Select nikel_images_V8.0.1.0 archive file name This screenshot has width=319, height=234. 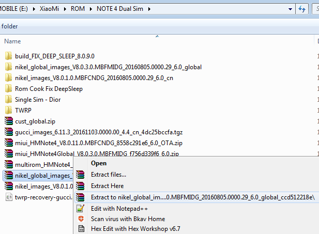coord(44,186)
